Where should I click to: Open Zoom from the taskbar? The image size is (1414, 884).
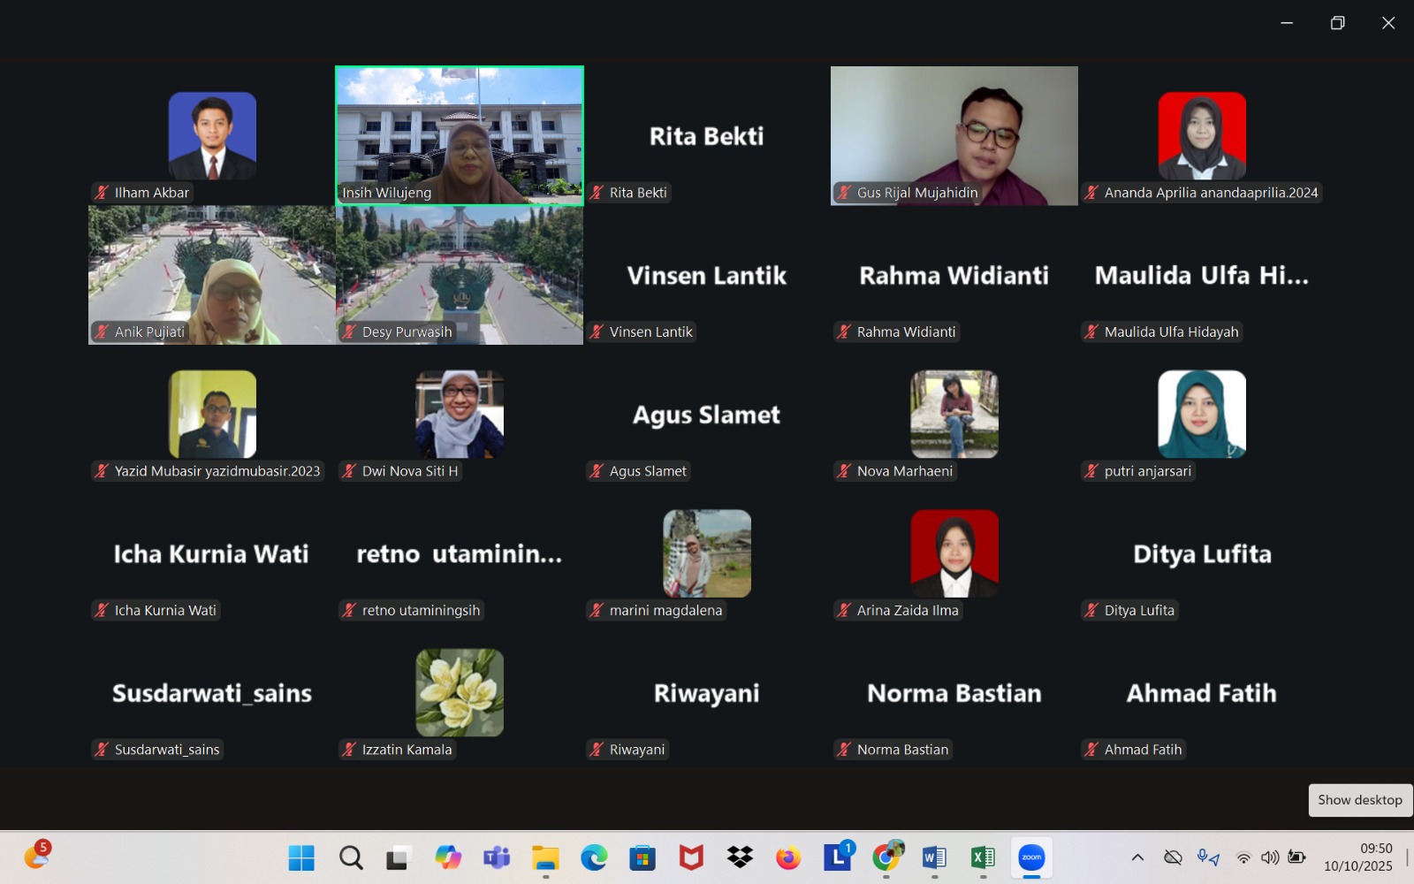pos(1031,857)
